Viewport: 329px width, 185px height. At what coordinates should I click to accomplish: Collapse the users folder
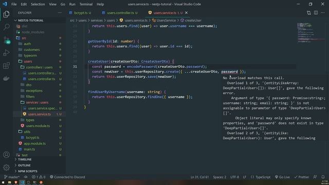[28, 62]
